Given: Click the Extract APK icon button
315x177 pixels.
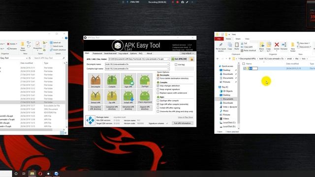Looking at the screenshot, I should pos(95,97).
